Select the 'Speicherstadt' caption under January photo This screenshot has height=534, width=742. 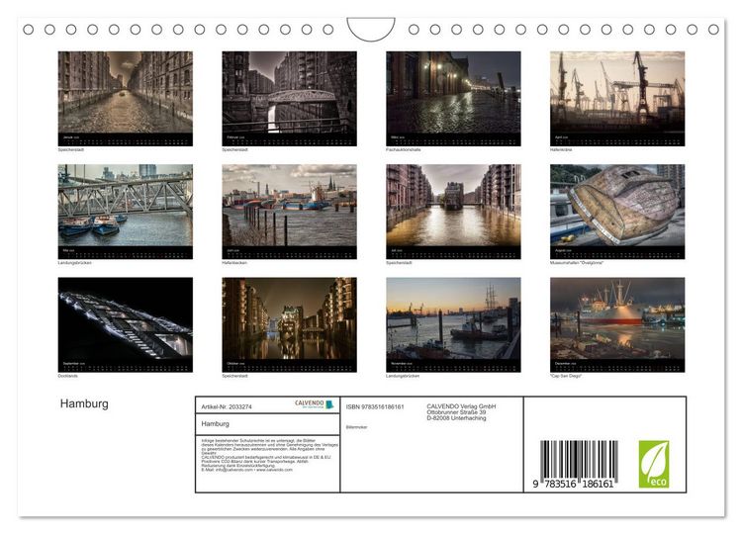(71, 150)
